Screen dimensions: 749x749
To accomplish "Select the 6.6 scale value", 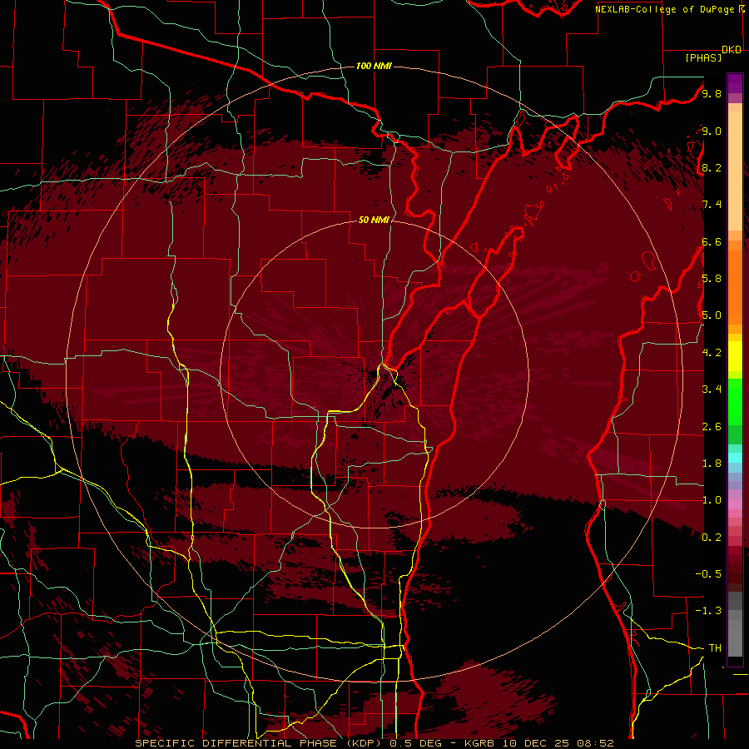I will pyautogui.click(x=712, y=241).
